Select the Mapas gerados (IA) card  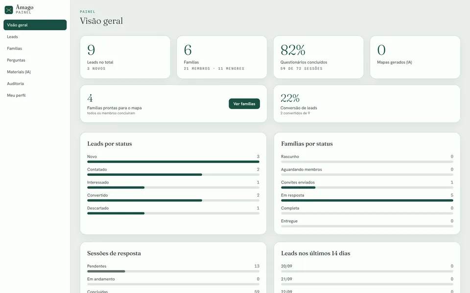tap(415, 57)
